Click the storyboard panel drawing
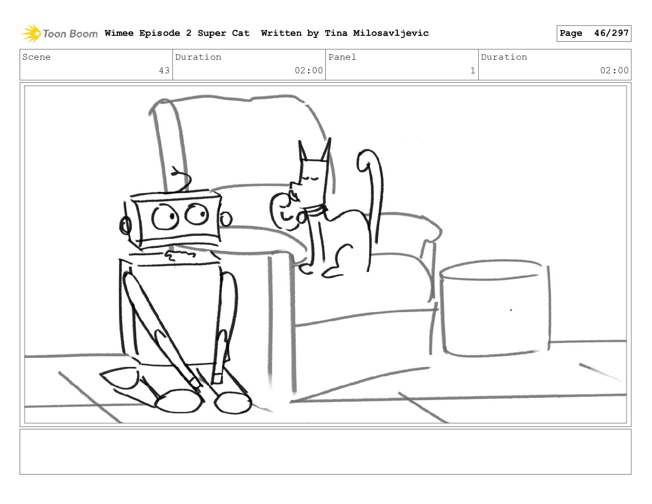The height and width of the screenshot is (504, 652). (325, 254)
